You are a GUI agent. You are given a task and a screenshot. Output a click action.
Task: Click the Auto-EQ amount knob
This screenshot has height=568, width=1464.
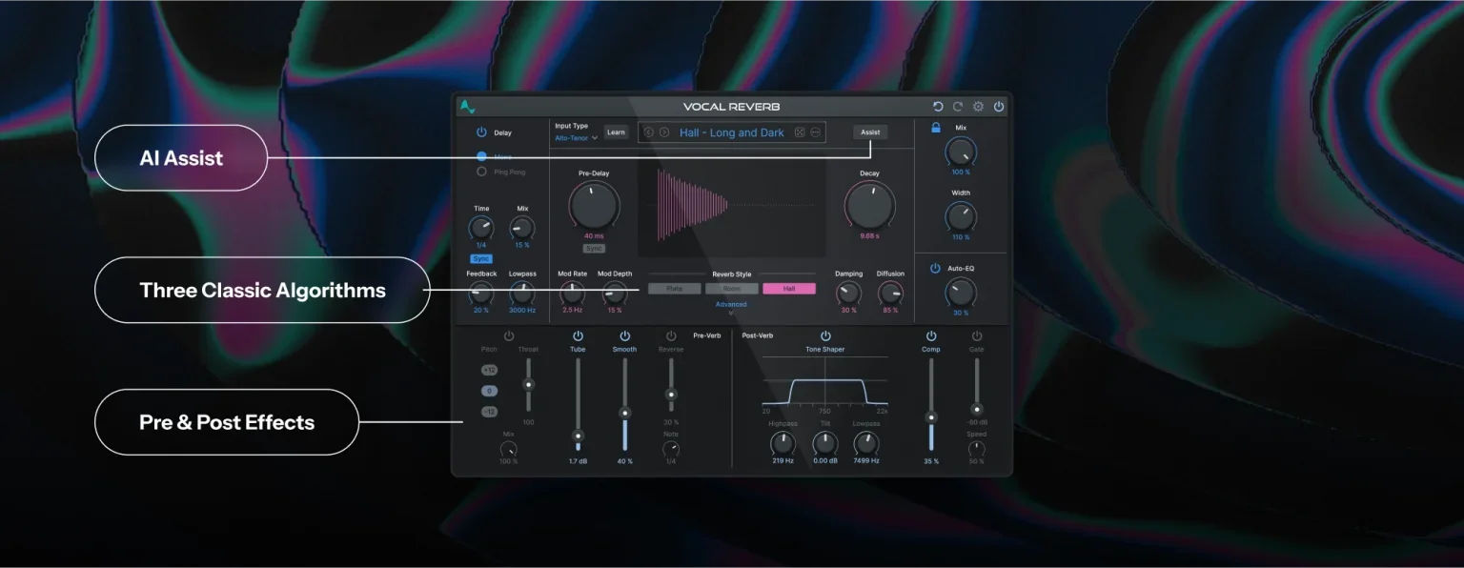961,293
